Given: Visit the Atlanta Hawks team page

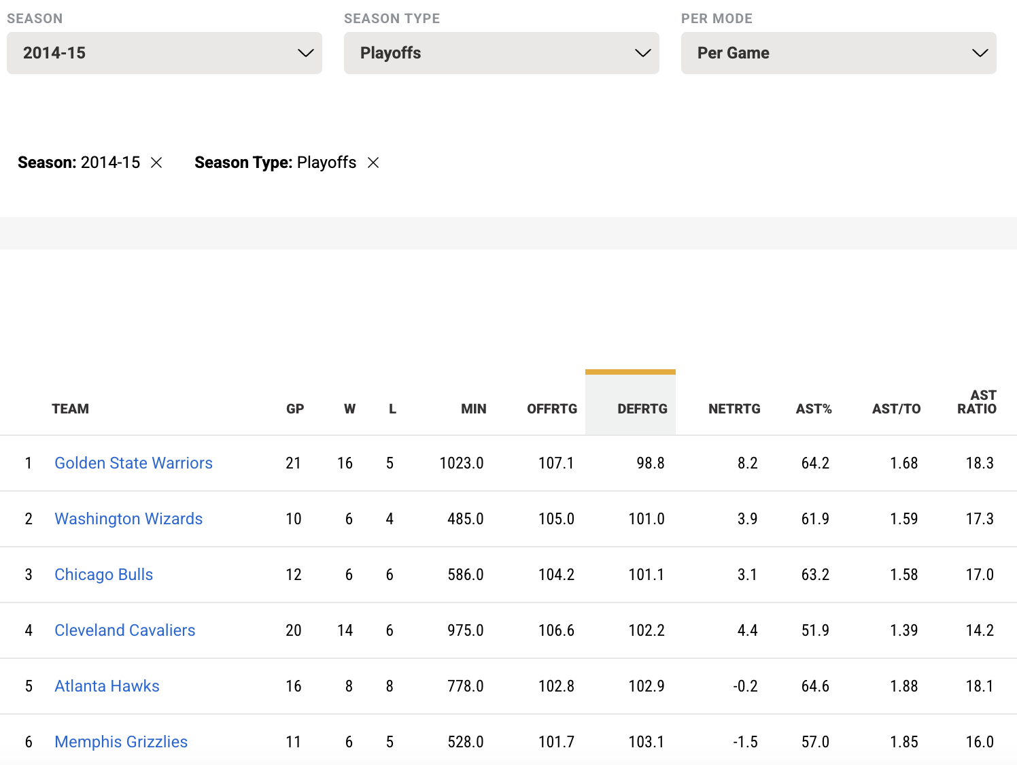Looking at the screenshot, I should 107,686.
